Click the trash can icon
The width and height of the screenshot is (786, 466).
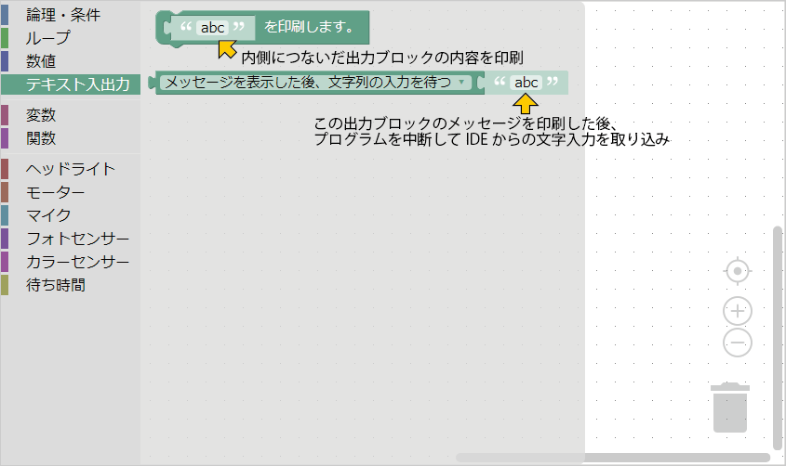(x=730, y=407)
